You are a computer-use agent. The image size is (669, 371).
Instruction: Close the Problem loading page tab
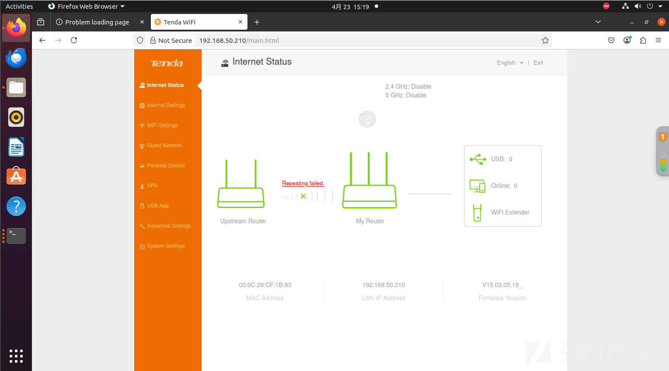142,22
